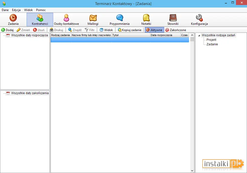Toggle the Aktywne tasks filter
247x173 pixels.
tap(154, 30)
